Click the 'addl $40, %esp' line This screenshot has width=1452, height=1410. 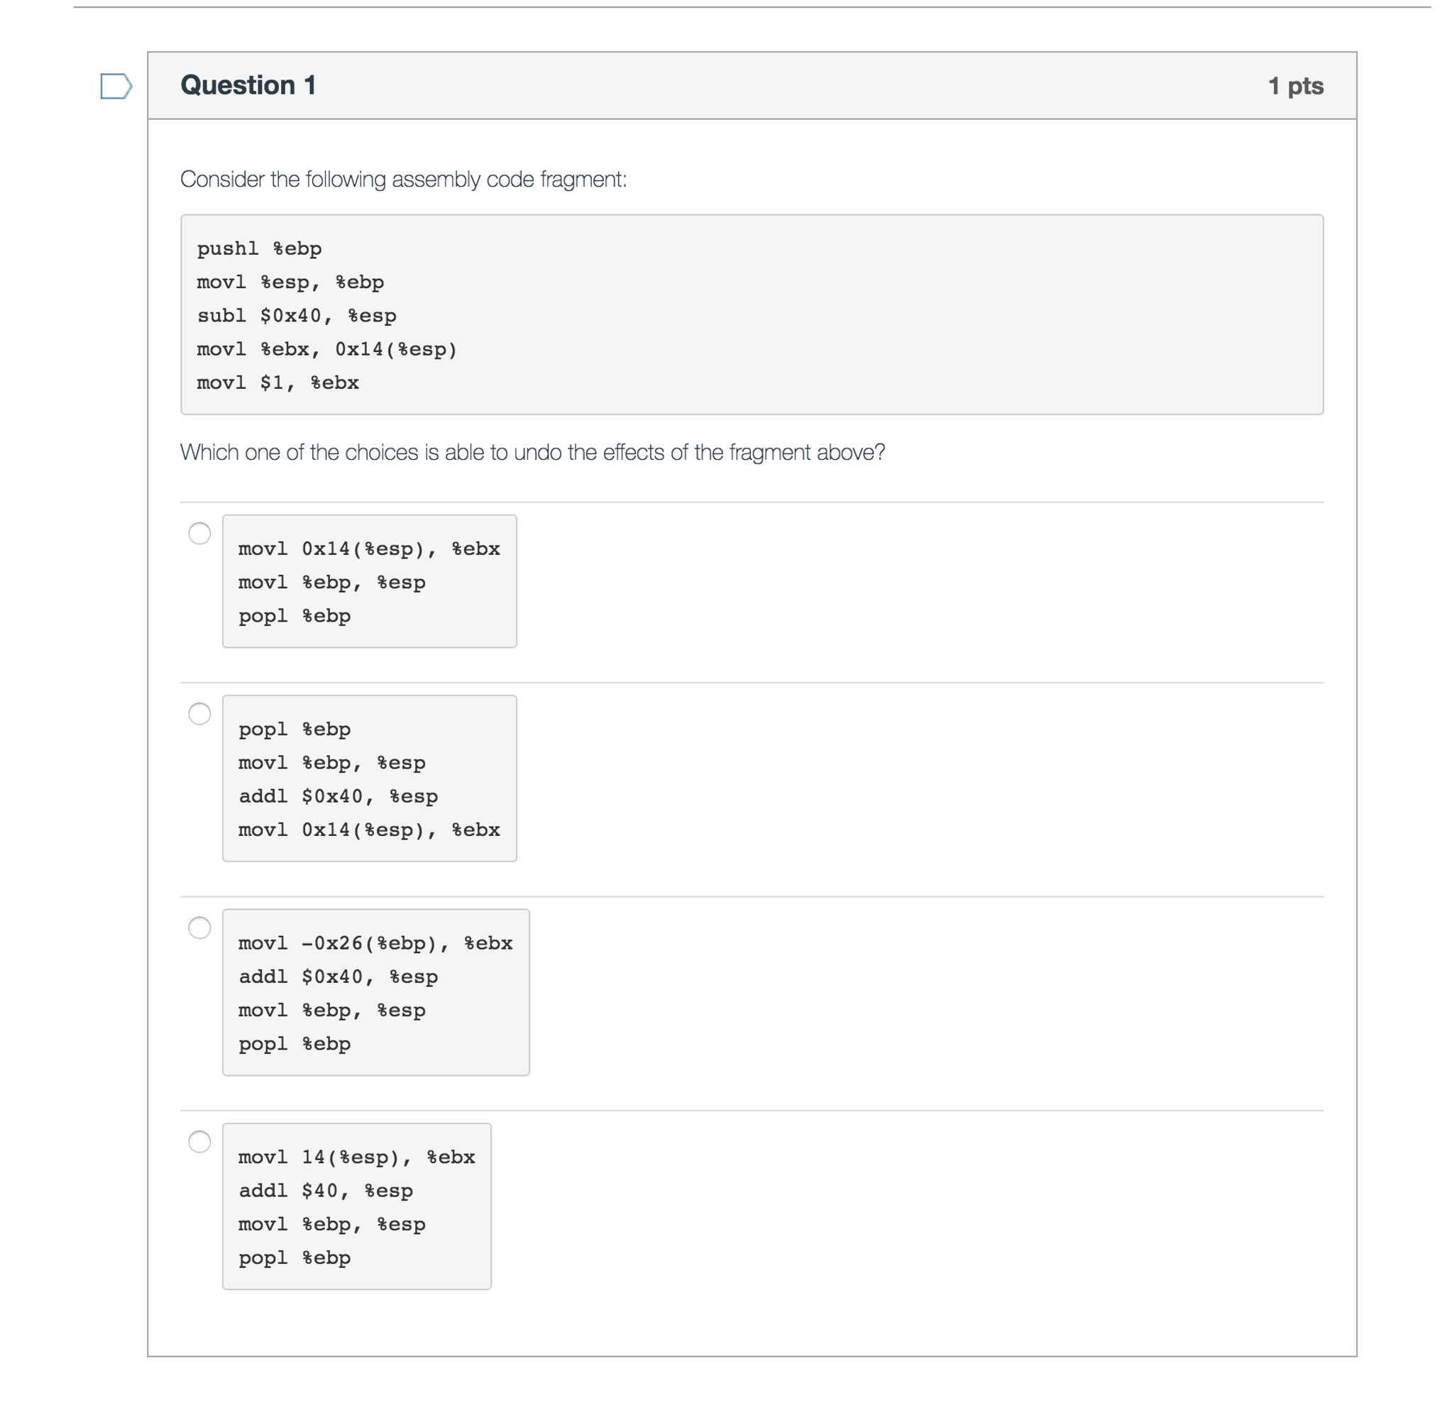pos(325,1191)
